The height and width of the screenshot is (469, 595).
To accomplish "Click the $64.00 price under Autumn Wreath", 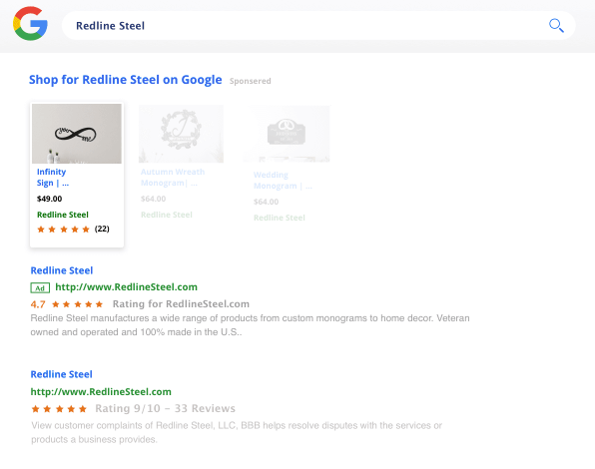I will tap(154, 199).
